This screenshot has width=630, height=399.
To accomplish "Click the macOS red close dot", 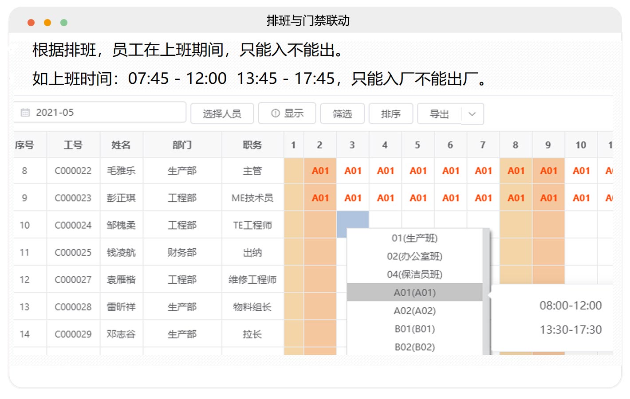I will click(x=31, y=23).
